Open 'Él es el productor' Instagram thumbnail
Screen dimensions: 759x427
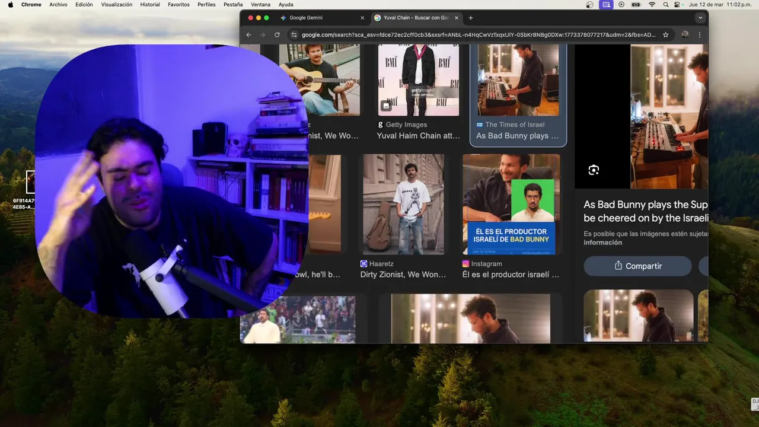pos(511,204)
